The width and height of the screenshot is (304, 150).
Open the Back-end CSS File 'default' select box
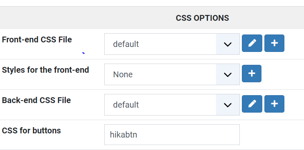(x=172, y=105)
